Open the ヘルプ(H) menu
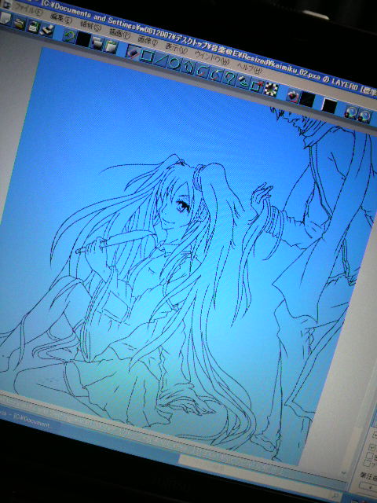The height and width of the screenshot is (503, 377). pos(250,68)
